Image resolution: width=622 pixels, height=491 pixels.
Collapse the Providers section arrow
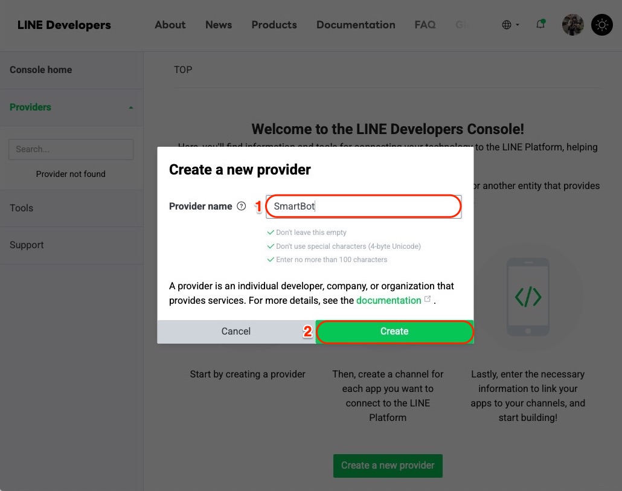pyautogui.click(x=131, y=108)
